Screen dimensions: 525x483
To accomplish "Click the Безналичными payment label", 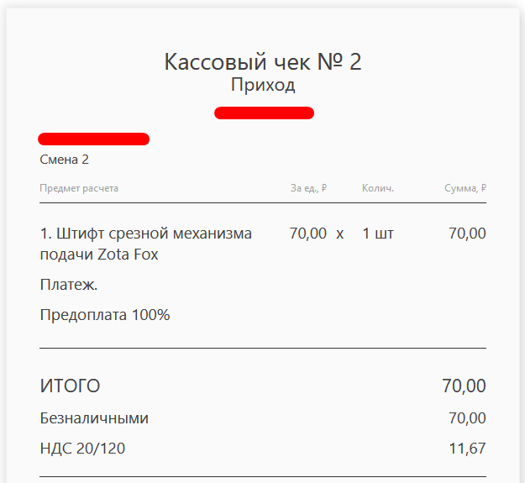I will pyautogui.click(x=94, y=418).
